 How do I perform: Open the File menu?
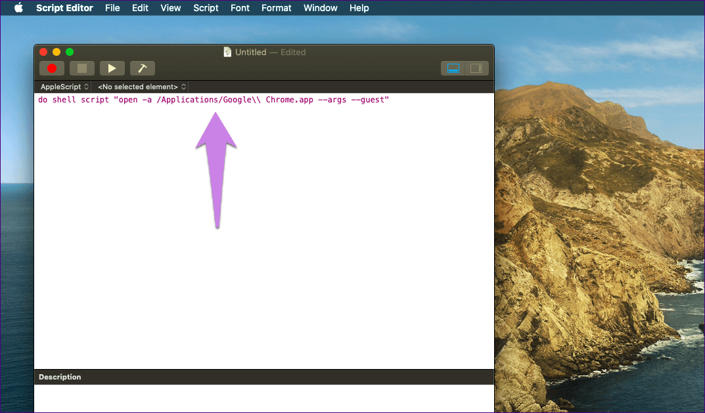point(112,8)
